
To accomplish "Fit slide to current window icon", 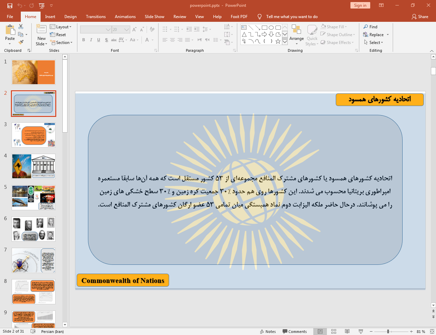I will [432, 331].
